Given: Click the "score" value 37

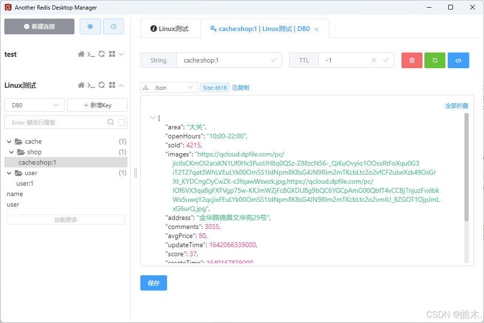Looking at the screenshot, I should pyautogui.click(x=193, y=254).
